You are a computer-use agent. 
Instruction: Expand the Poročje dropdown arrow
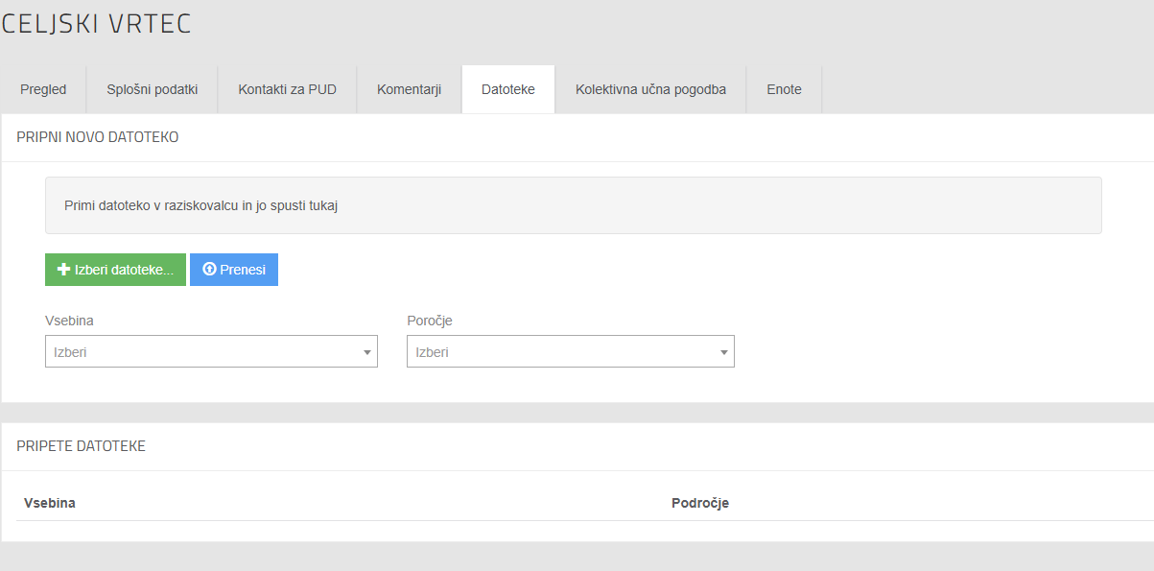coord(723,352)
